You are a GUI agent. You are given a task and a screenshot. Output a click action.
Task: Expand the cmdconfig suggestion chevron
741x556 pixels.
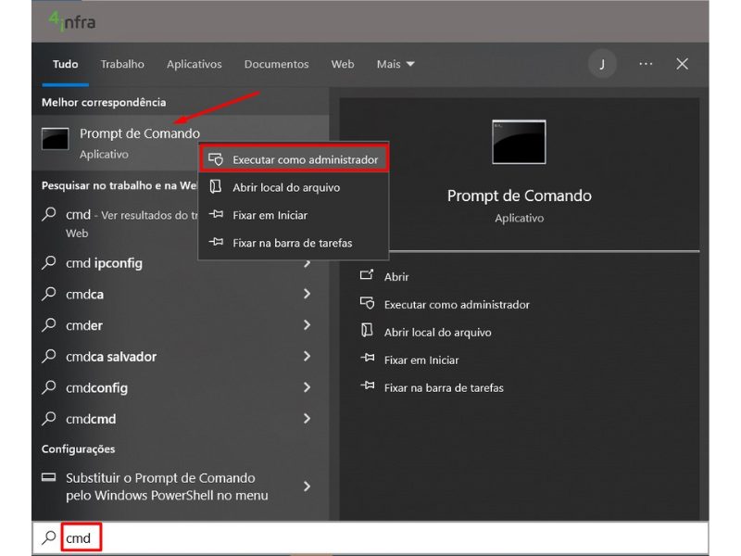pos(307,387)
